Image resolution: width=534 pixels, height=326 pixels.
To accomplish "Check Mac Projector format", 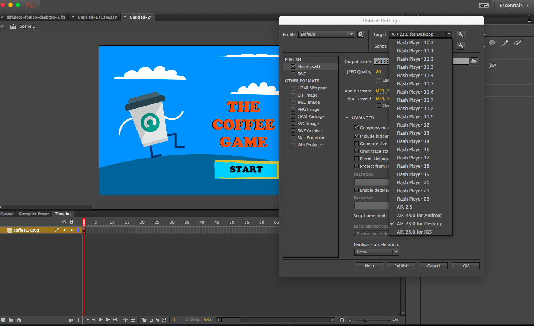I will (x=293, y=138).
